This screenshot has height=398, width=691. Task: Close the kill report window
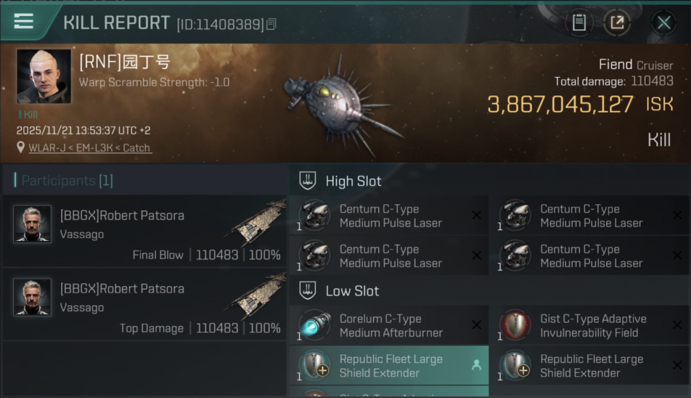tap(663, 22)
